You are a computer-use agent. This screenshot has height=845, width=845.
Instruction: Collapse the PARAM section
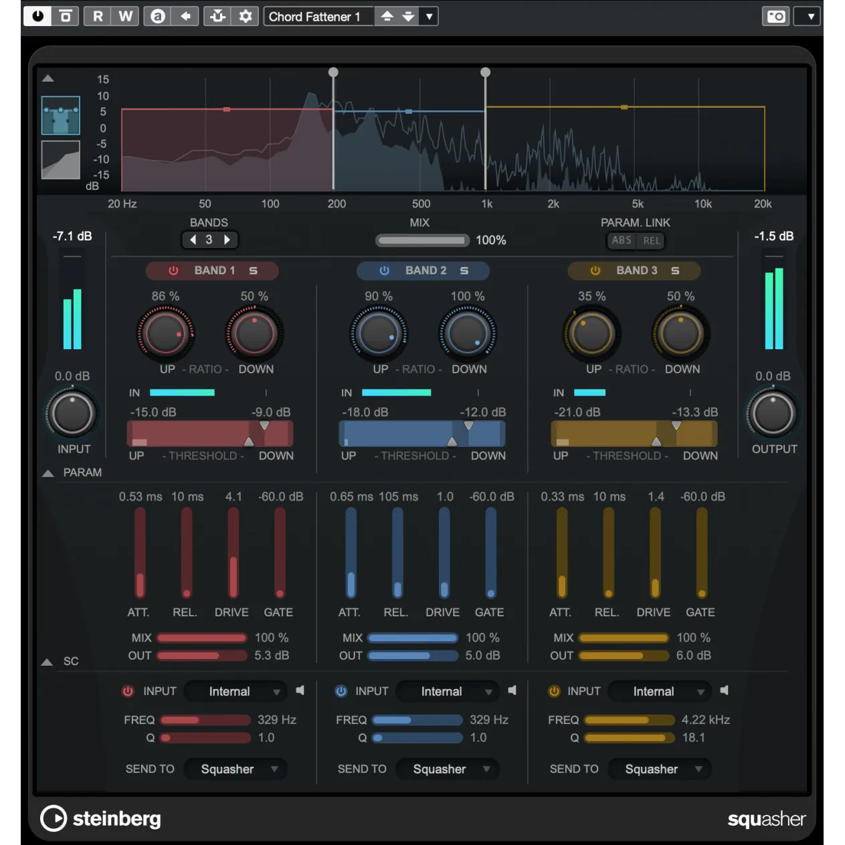point(48,473)
